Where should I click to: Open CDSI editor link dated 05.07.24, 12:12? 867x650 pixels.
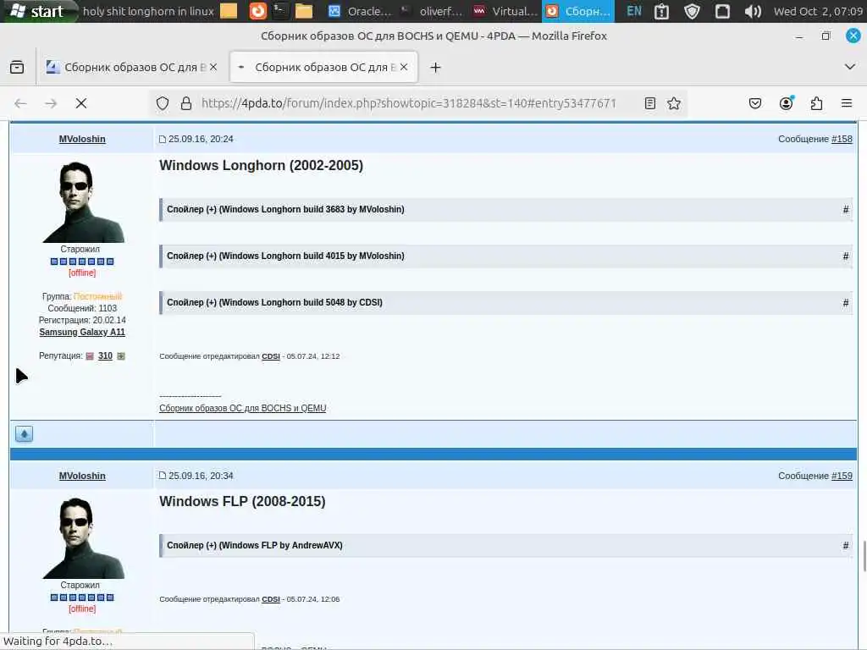coord(270,356)
